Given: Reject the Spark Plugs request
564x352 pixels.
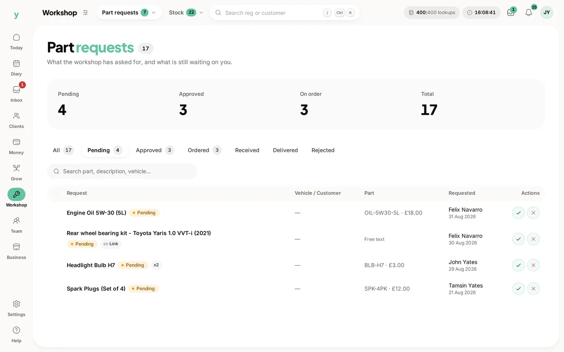Looking at the screenshot, I should click(x=533, y=289).
